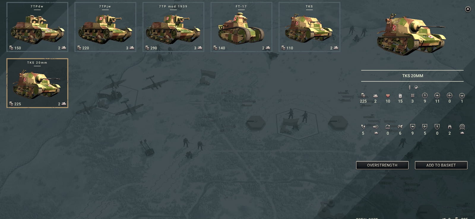Click the fuel canister stat icon
This screenshot has width=475, height=219.
pyautogui.click(x=400, y=96)
